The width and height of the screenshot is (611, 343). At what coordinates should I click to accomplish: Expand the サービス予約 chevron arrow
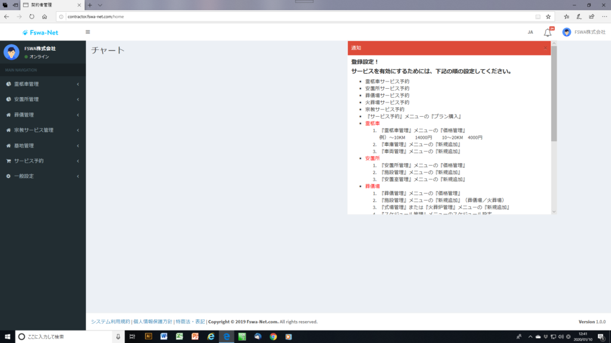78,161
